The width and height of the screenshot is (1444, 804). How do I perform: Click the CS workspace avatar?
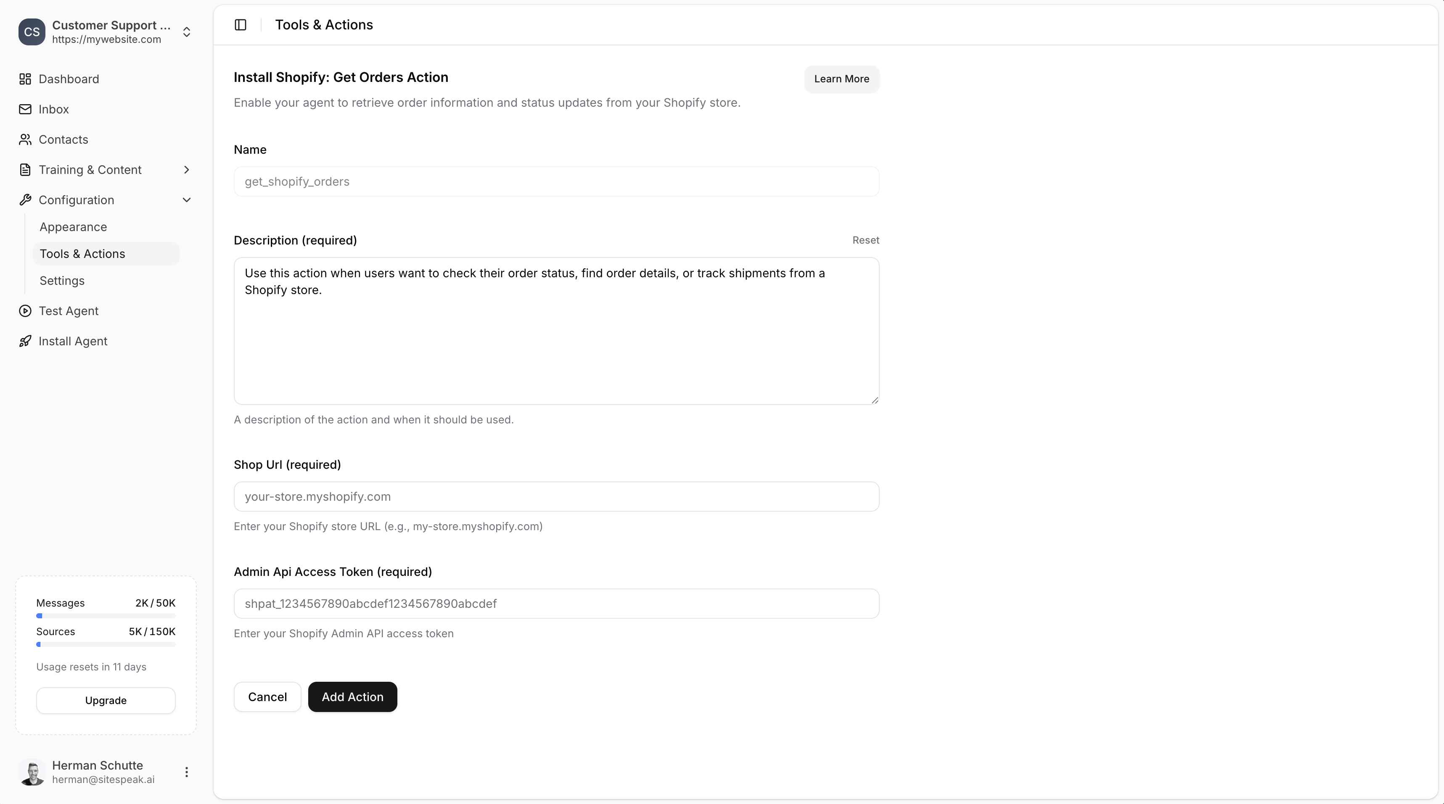pos(32,32)
